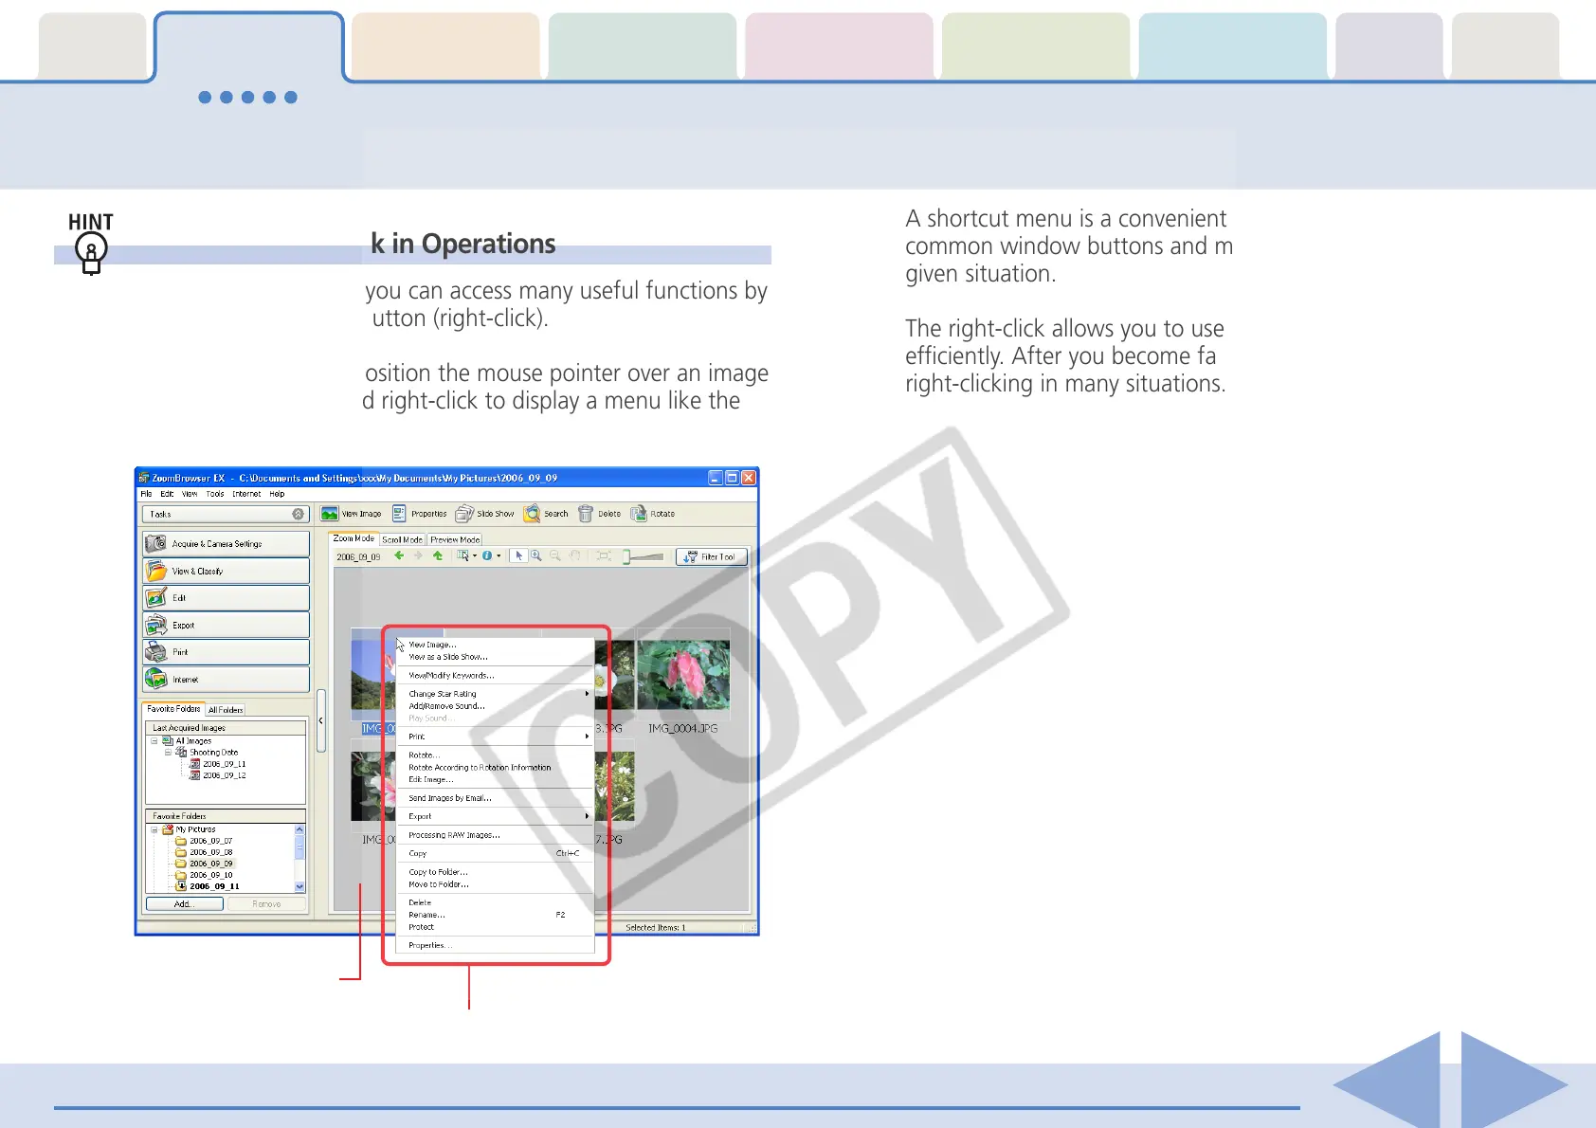Go up one folder with green up arrow

(x=438, y=555)
